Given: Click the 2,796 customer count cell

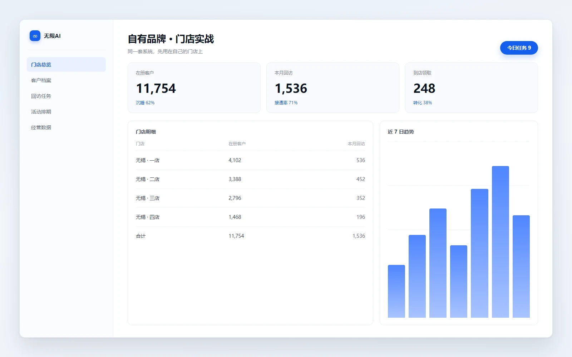Looking at the screenshot, I should 235,198.
